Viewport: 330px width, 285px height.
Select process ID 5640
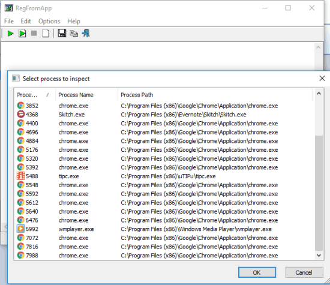point(32,211)
